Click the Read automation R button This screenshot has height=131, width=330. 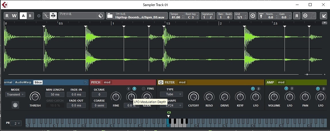(x=7, y=16)
